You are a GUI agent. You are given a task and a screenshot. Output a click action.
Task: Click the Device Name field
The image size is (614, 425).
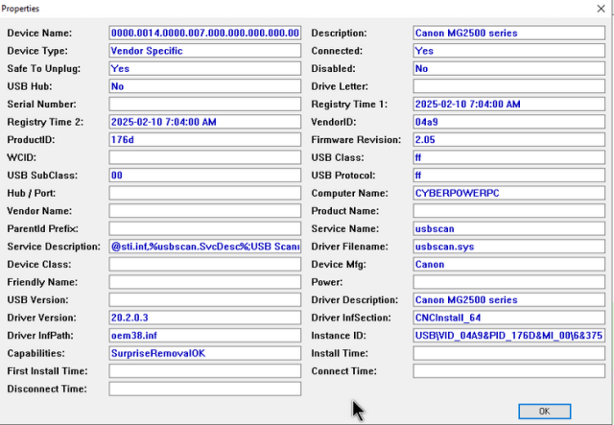(204, 33)
